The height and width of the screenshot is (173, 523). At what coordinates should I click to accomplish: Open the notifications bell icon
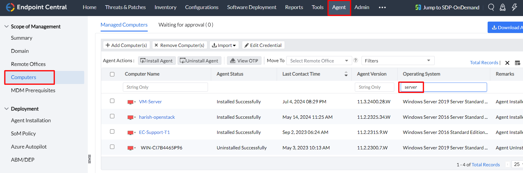click(503, 7)
